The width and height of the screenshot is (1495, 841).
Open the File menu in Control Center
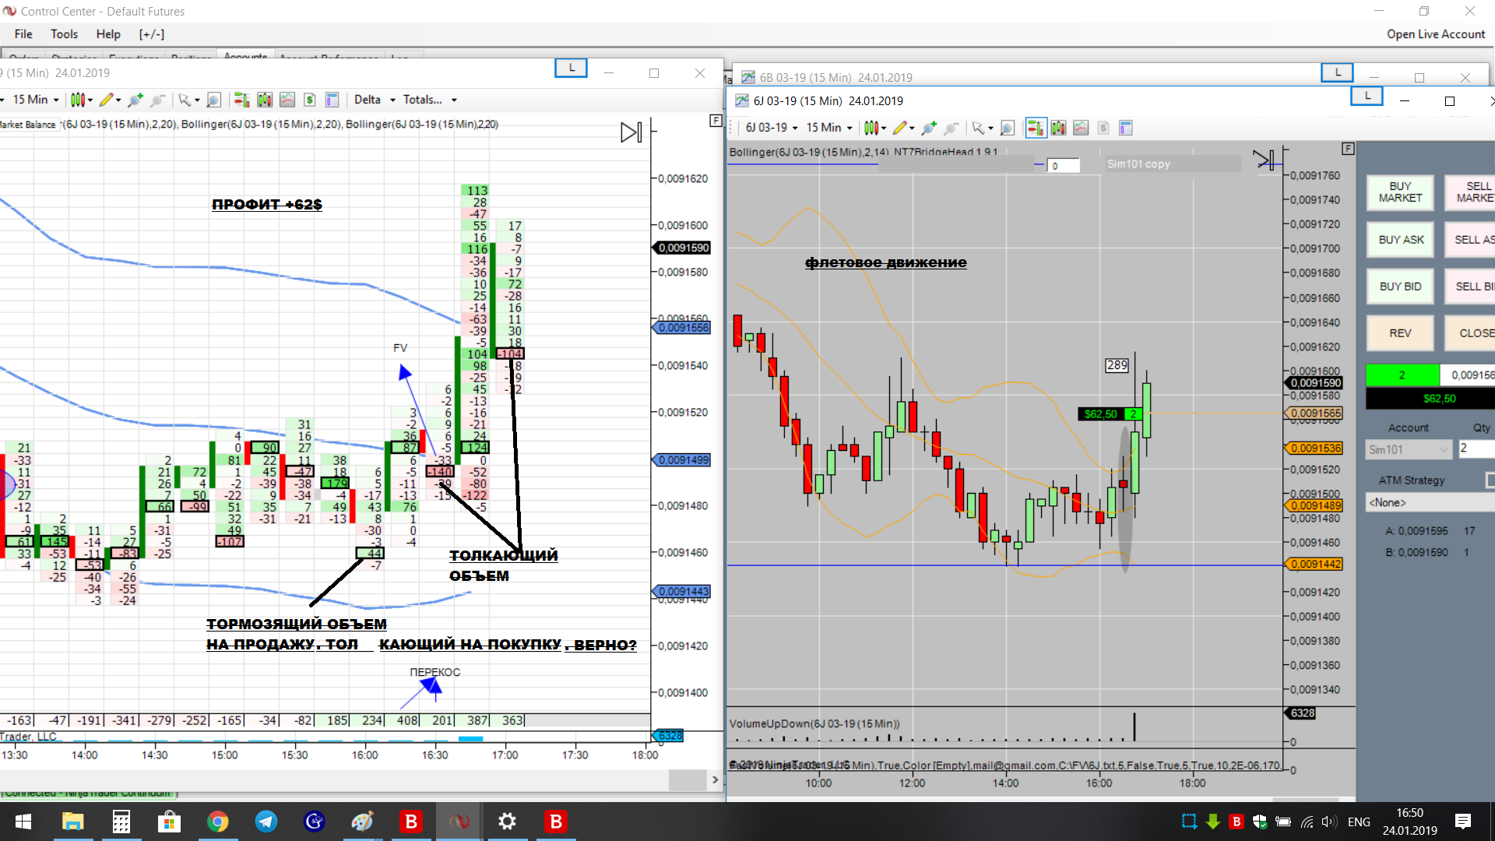click(x=23, y=34)
